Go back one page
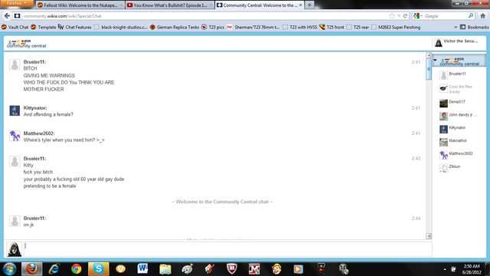The image size is (490, 276). tap(7, 16)
